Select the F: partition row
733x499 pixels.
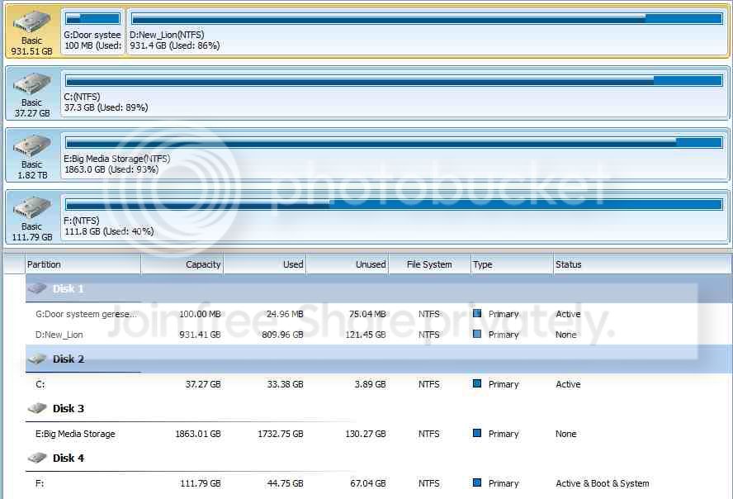pyautogui.click(x=379, y=483)
